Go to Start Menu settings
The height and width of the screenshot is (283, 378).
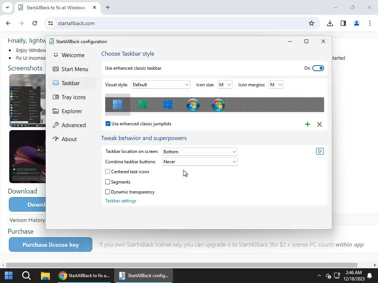click(x=72, y=69)
